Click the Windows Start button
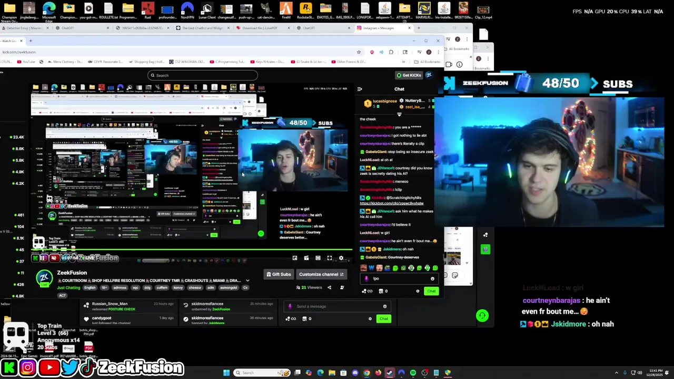The width and height of the screenshot is (674, 379). [226, 373]
